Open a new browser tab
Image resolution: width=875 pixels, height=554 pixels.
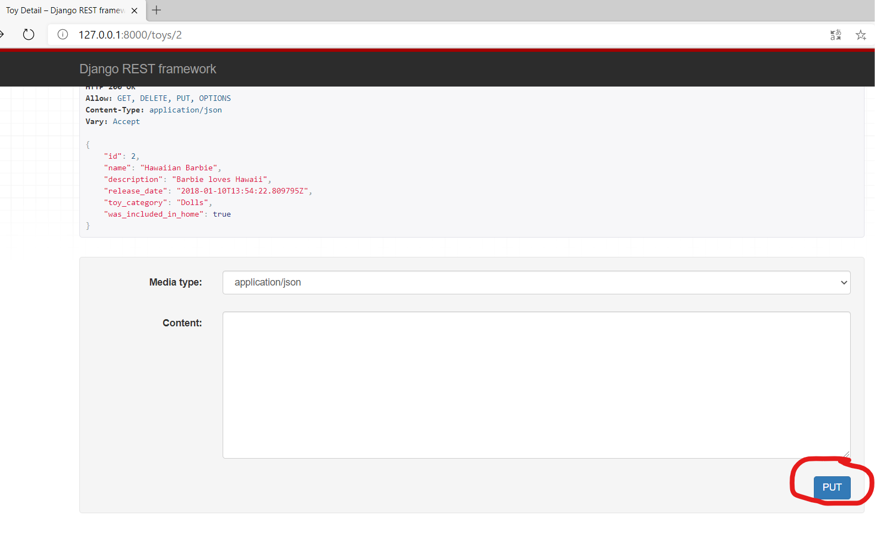[x=156, y=10]
